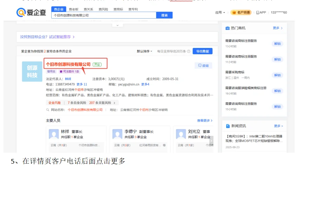Image resolution: width=316 pixels, height=207 pixels.
Task: Click 207 条关联风险
Action: 100,103
